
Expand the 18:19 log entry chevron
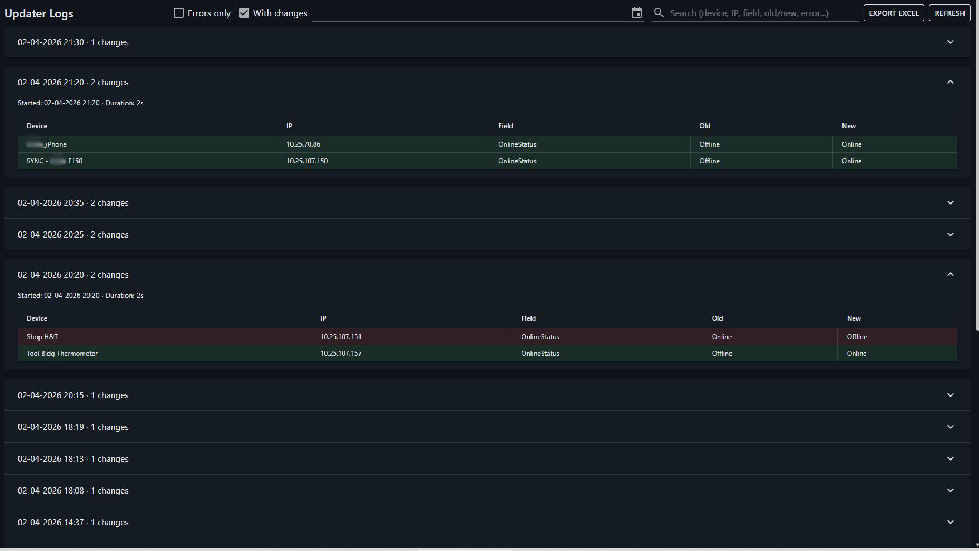pyautogui.click(x=950, y=427)
